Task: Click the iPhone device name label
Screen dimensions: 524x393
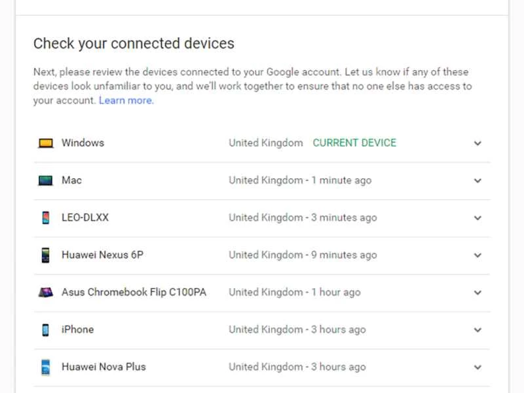Action: [77, 329]
